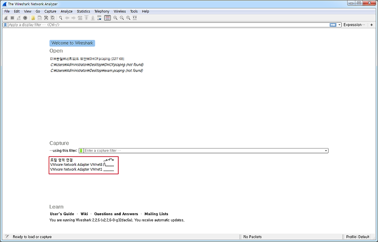Open the Telephony menu
Screen dimensions: 378x242
[x=102, y=12]
